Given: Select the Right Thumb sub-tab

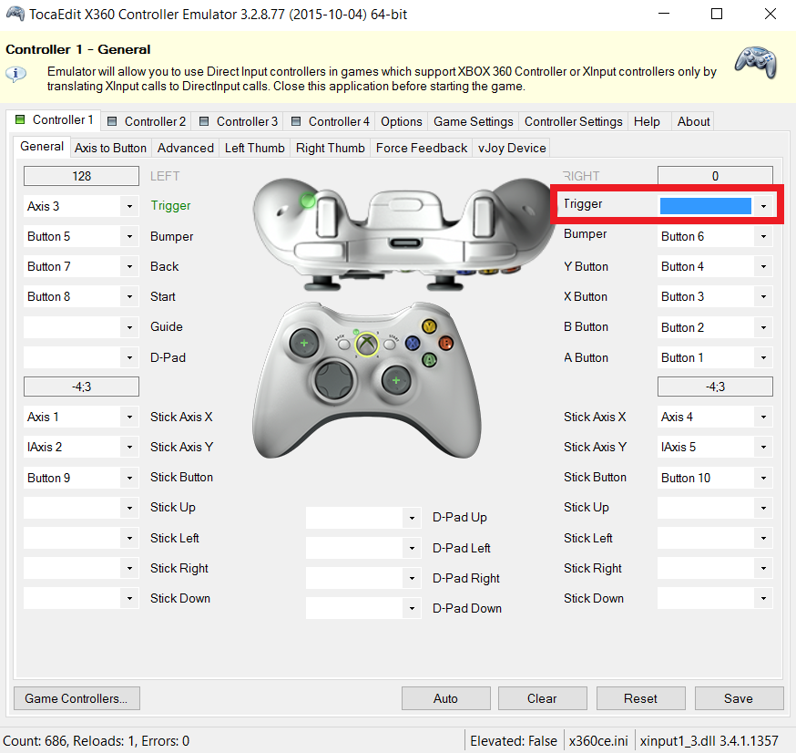Looking at the screenshot, I should point(330,148).
